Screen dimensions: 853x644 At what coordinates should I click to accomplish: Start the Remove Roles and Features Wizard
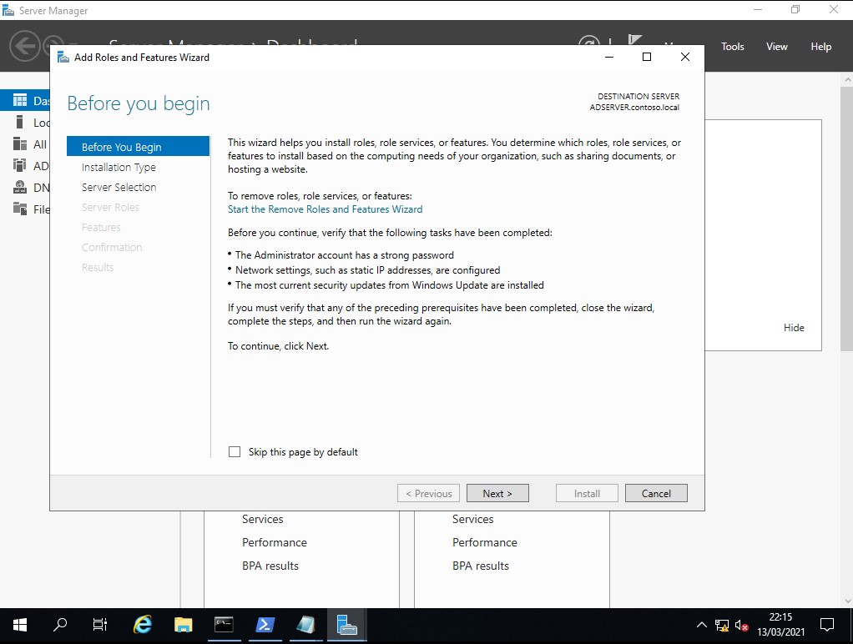(x=325, y=209)
